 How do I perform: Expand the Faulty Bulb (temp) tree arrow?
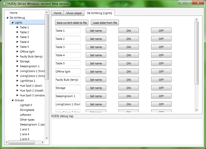[x=17, y=56]
